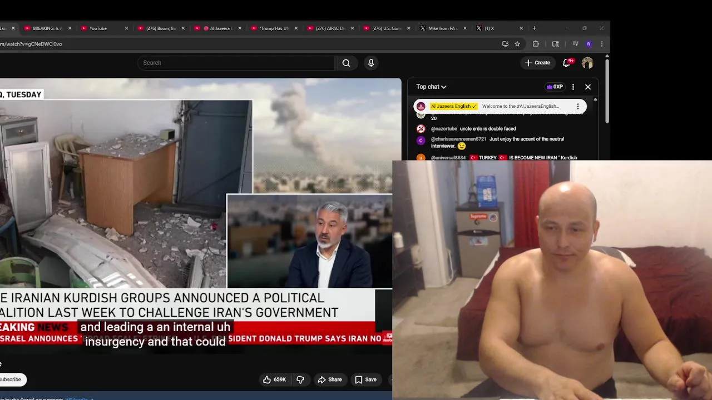Click the YouTube search magnifier button
This screenshot has height=400, width=712.
pos(346,63)
